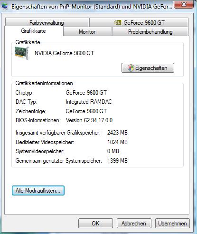Open the Problembehandlung tab
The height and width of the screenshot is (234, 197).
click(x=150, y=31)
